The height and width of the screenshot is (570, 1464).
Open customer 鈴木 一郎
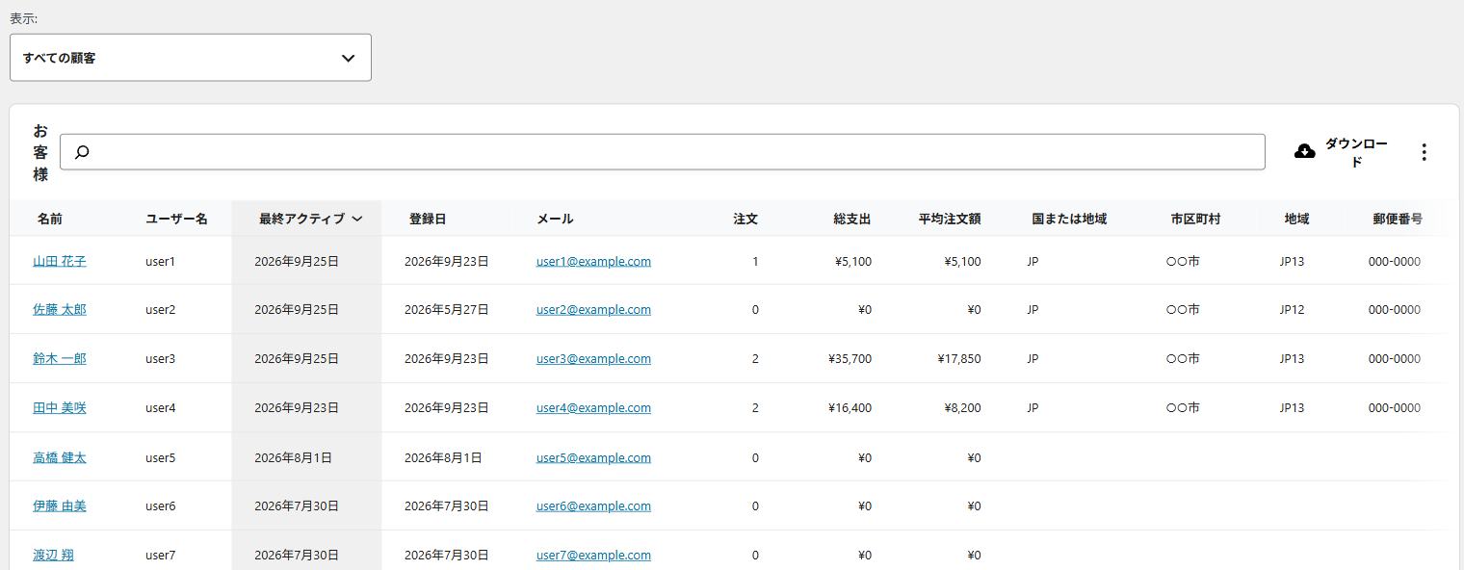(x=60, y=358)
